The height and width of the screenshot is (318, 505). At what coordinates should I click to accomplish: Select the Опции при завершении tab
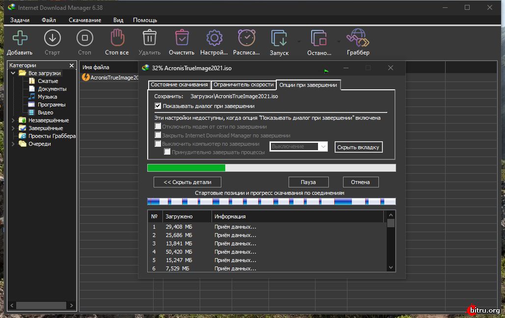tap(308, 85)
